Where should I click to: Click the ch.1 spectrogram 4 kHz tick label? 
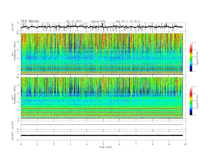[x=18, y=58]
